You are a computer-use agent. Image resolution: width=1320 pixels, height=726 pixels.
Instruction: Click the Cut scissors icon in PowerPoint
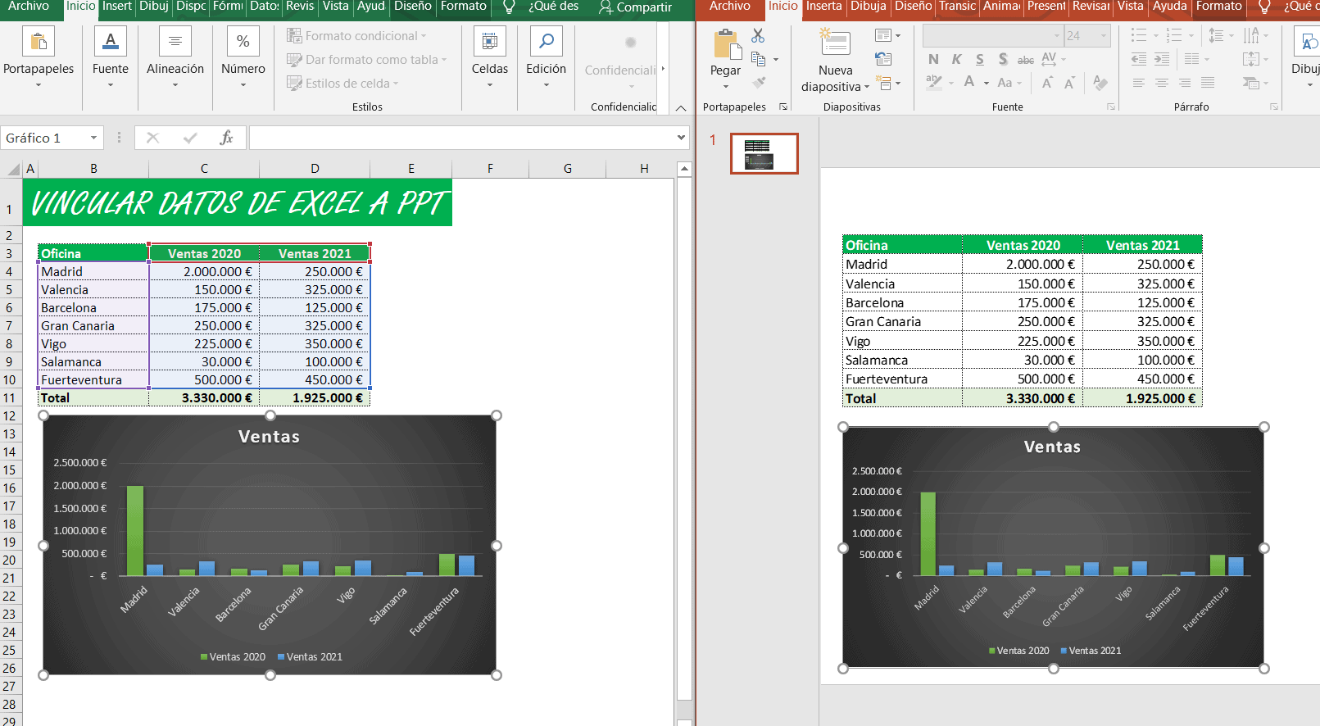758,36
